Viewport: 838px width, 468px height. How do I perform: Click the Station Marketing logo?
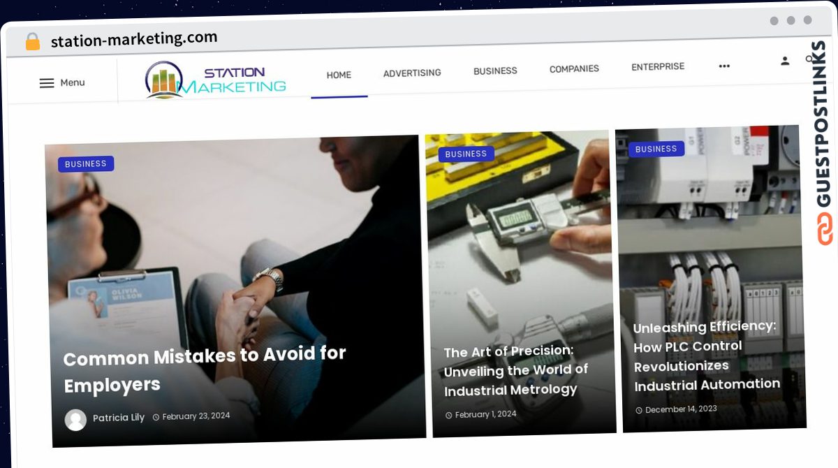click(216, 80)
